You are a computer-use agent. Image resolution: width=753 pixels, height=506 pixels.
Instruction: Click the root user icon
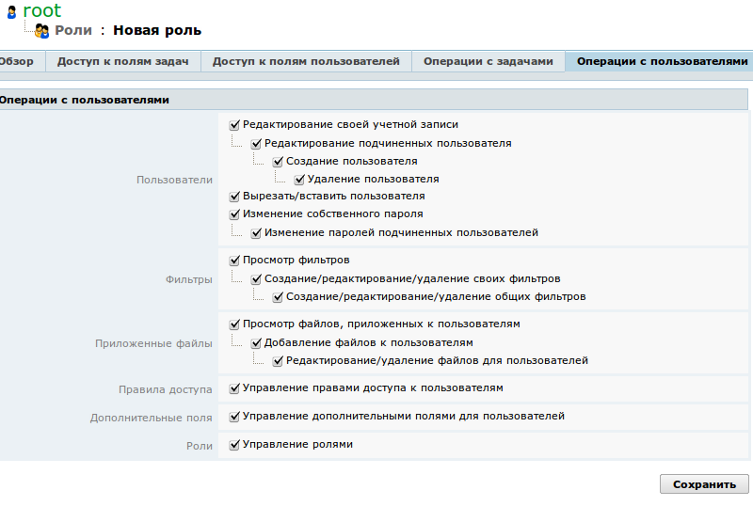tap(11, 12)
